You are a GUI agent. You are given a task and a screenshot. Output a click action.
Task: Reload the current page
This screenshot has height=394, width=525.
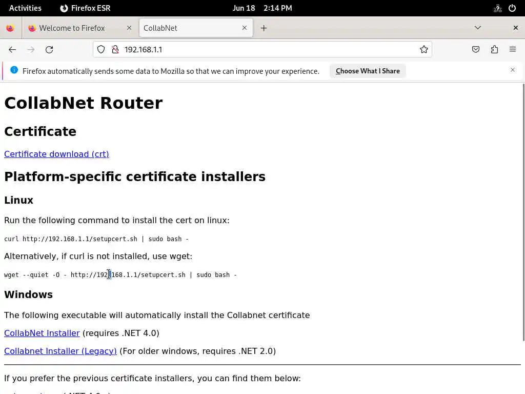coord(49,50)
